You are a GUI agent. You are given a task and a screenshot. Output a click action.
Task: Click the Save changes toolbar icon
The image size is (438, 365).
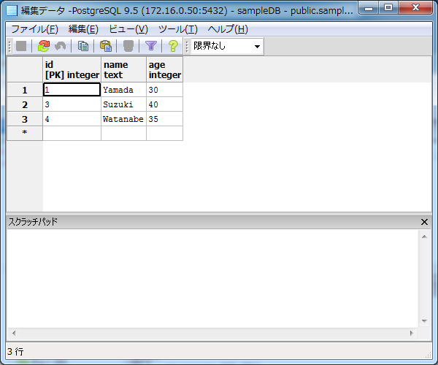[21, 46]
